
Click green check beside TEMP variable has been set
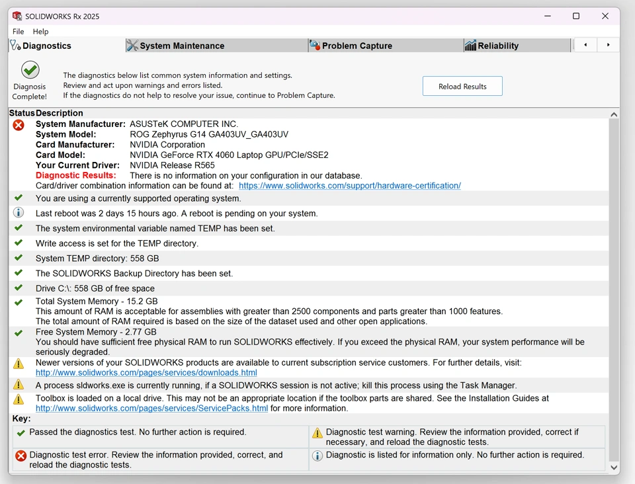[19, 227]
